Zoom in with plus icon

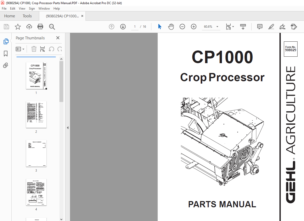(x=194, y=27)
